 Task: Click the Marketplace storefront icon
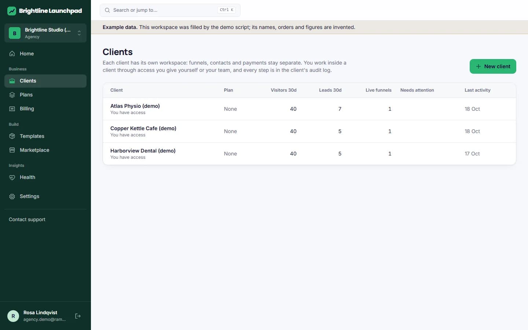click(12, 150)
